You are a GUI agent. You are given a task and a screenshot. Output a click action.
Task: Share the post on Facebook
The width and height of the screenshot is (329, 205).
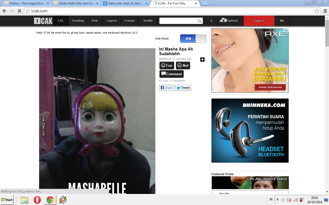(x=167, y=88)
